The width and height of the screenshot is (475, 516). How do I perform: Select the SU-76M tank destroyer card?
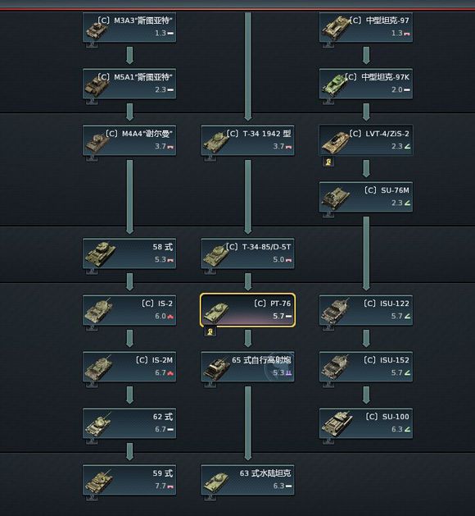click(x=366, y=197)
